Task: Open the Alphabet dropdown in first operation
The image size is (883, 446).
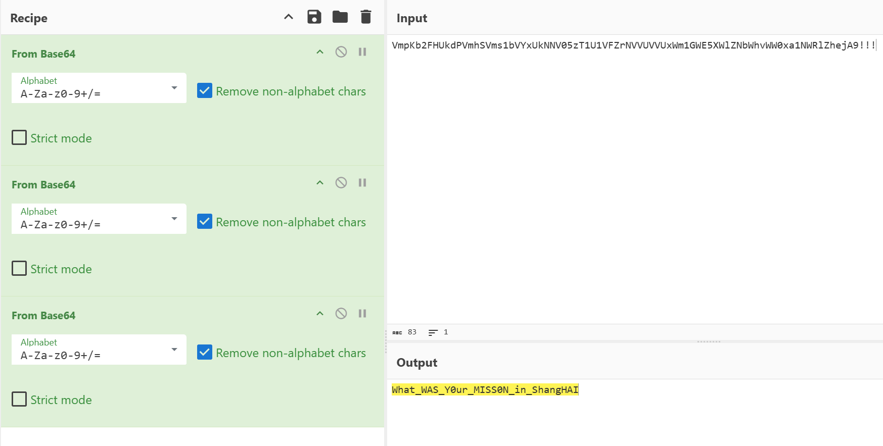Action: point(99,88)
